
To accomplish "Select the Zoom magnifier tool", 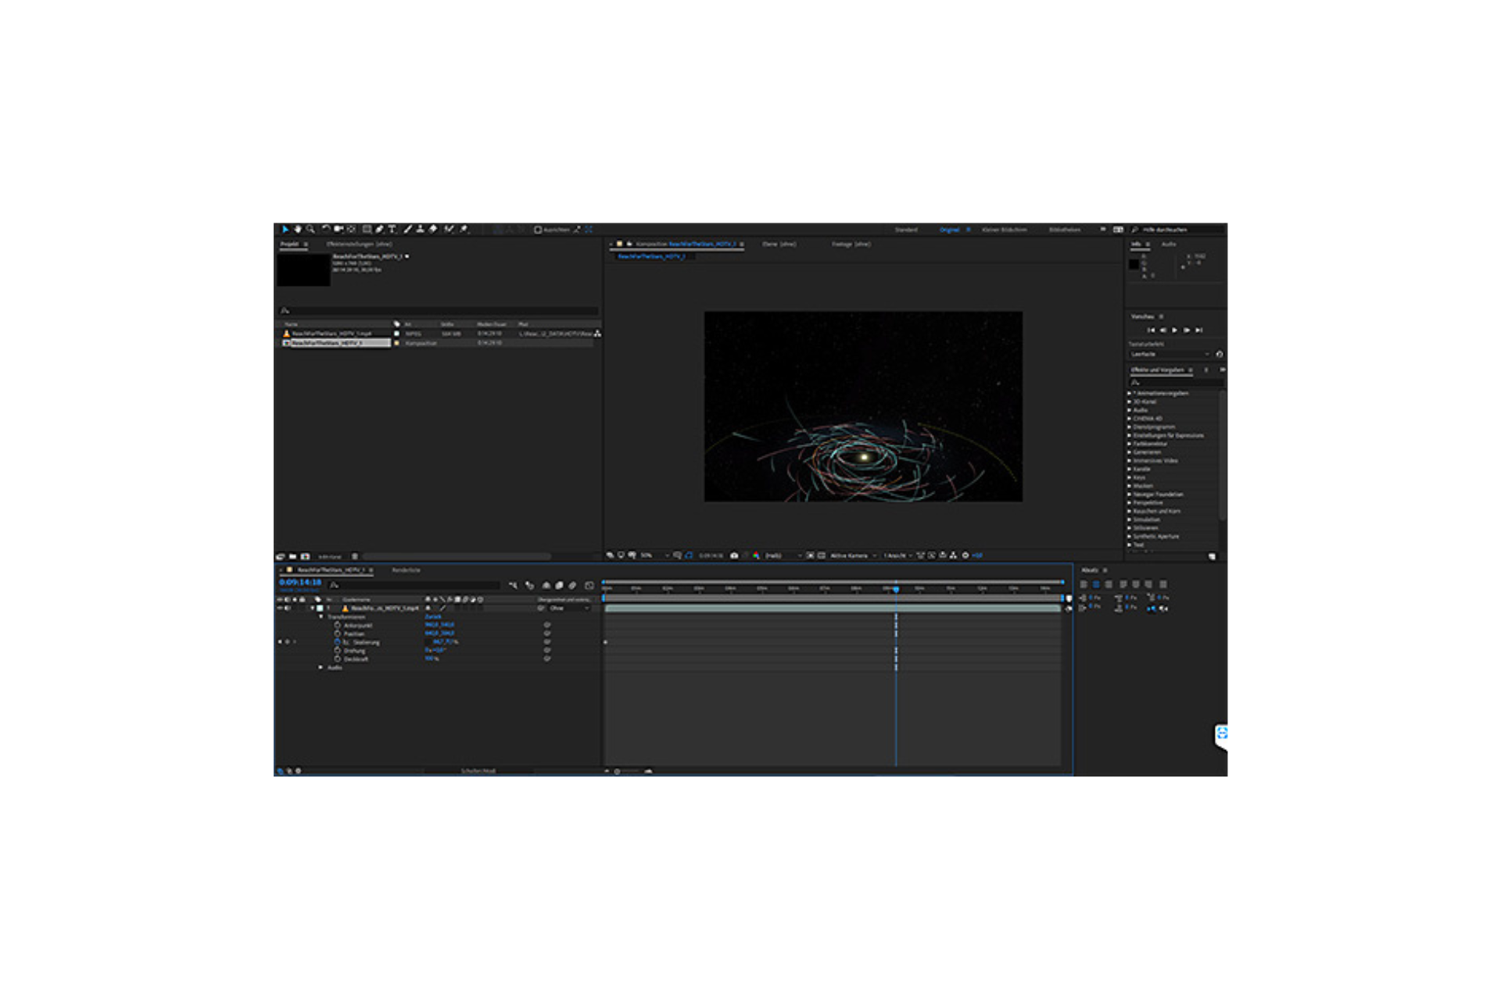I will [x=310, y=230].
